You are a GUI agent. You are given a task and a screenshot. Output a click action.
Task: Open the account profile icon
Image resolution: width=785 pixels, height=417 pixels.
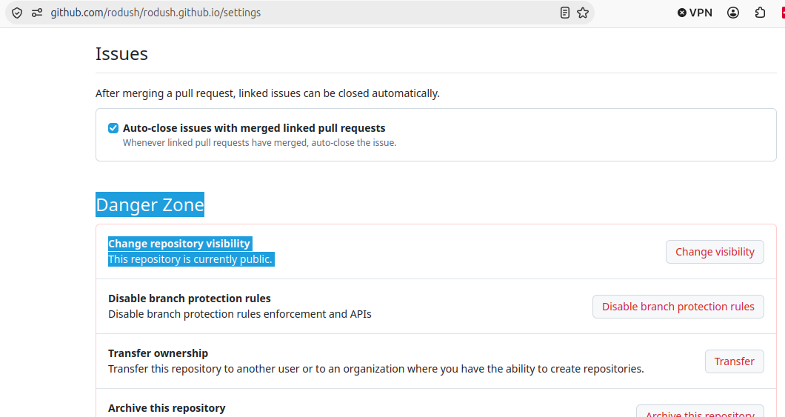click(733, 13)
